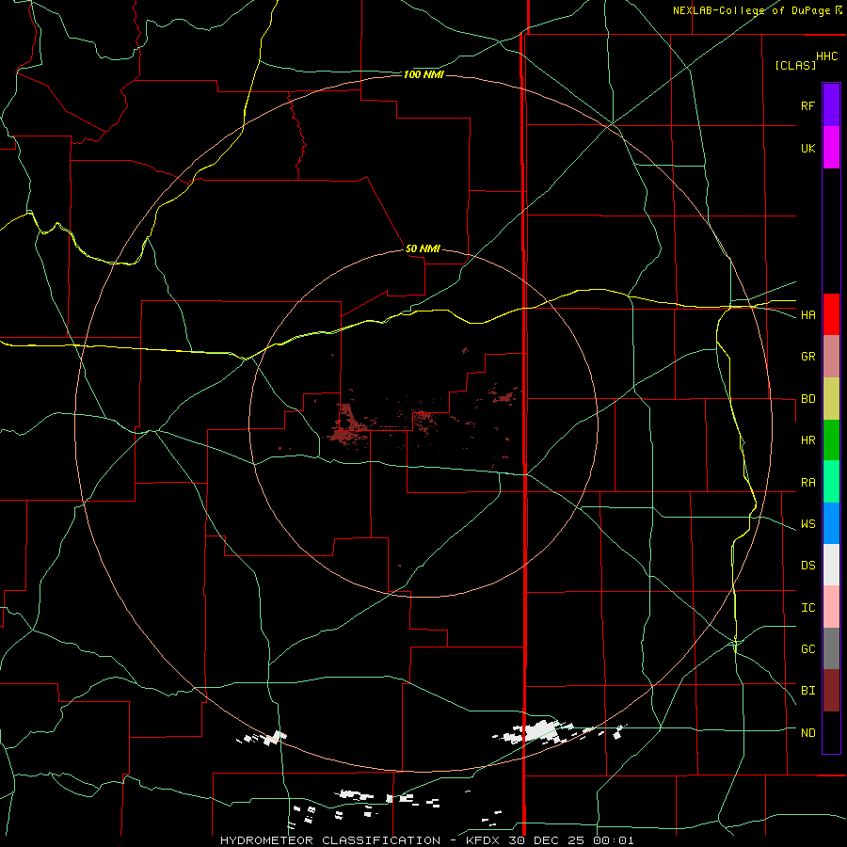Click the '100 NMI' range ring label

[423, 74]
